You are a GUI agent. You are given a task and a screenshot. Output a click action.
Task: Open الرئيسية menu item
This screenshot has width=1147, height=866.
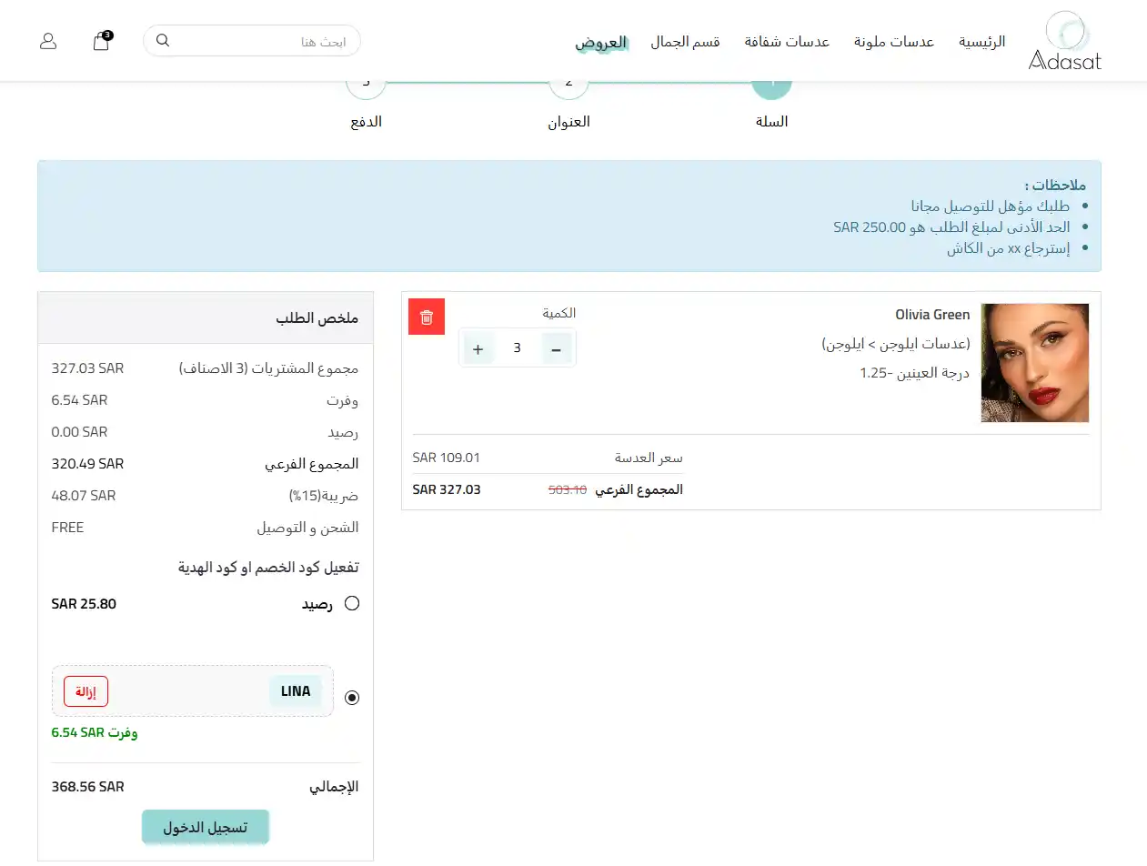pos(982,42)
